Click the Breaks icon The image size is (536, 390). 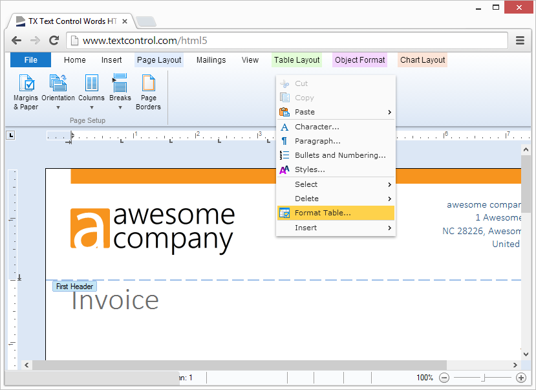[x=120, y=83]
